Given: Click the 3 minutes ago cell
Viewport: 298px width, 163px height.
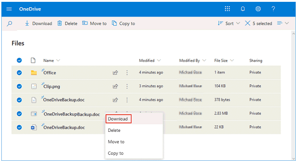Looking at the screenshot, I should [151, 86].
